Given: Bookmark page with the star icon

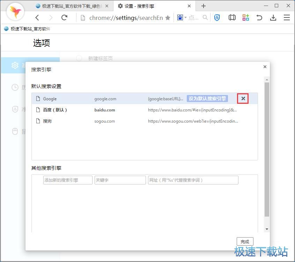Looking at the screenshot, I should click(x=168, y=18).
